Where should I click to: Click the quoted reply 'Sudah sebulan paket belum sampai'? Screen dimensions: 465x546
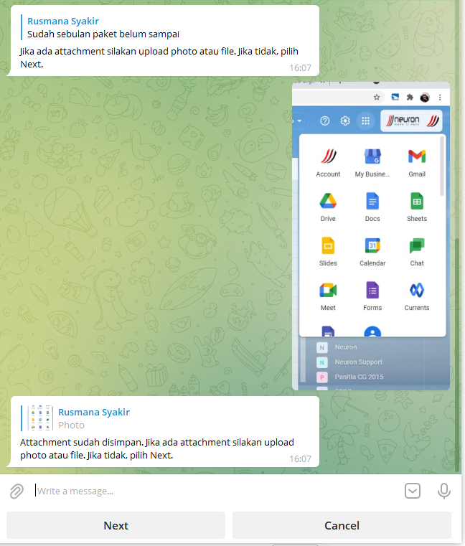click(x=103, y=34)
